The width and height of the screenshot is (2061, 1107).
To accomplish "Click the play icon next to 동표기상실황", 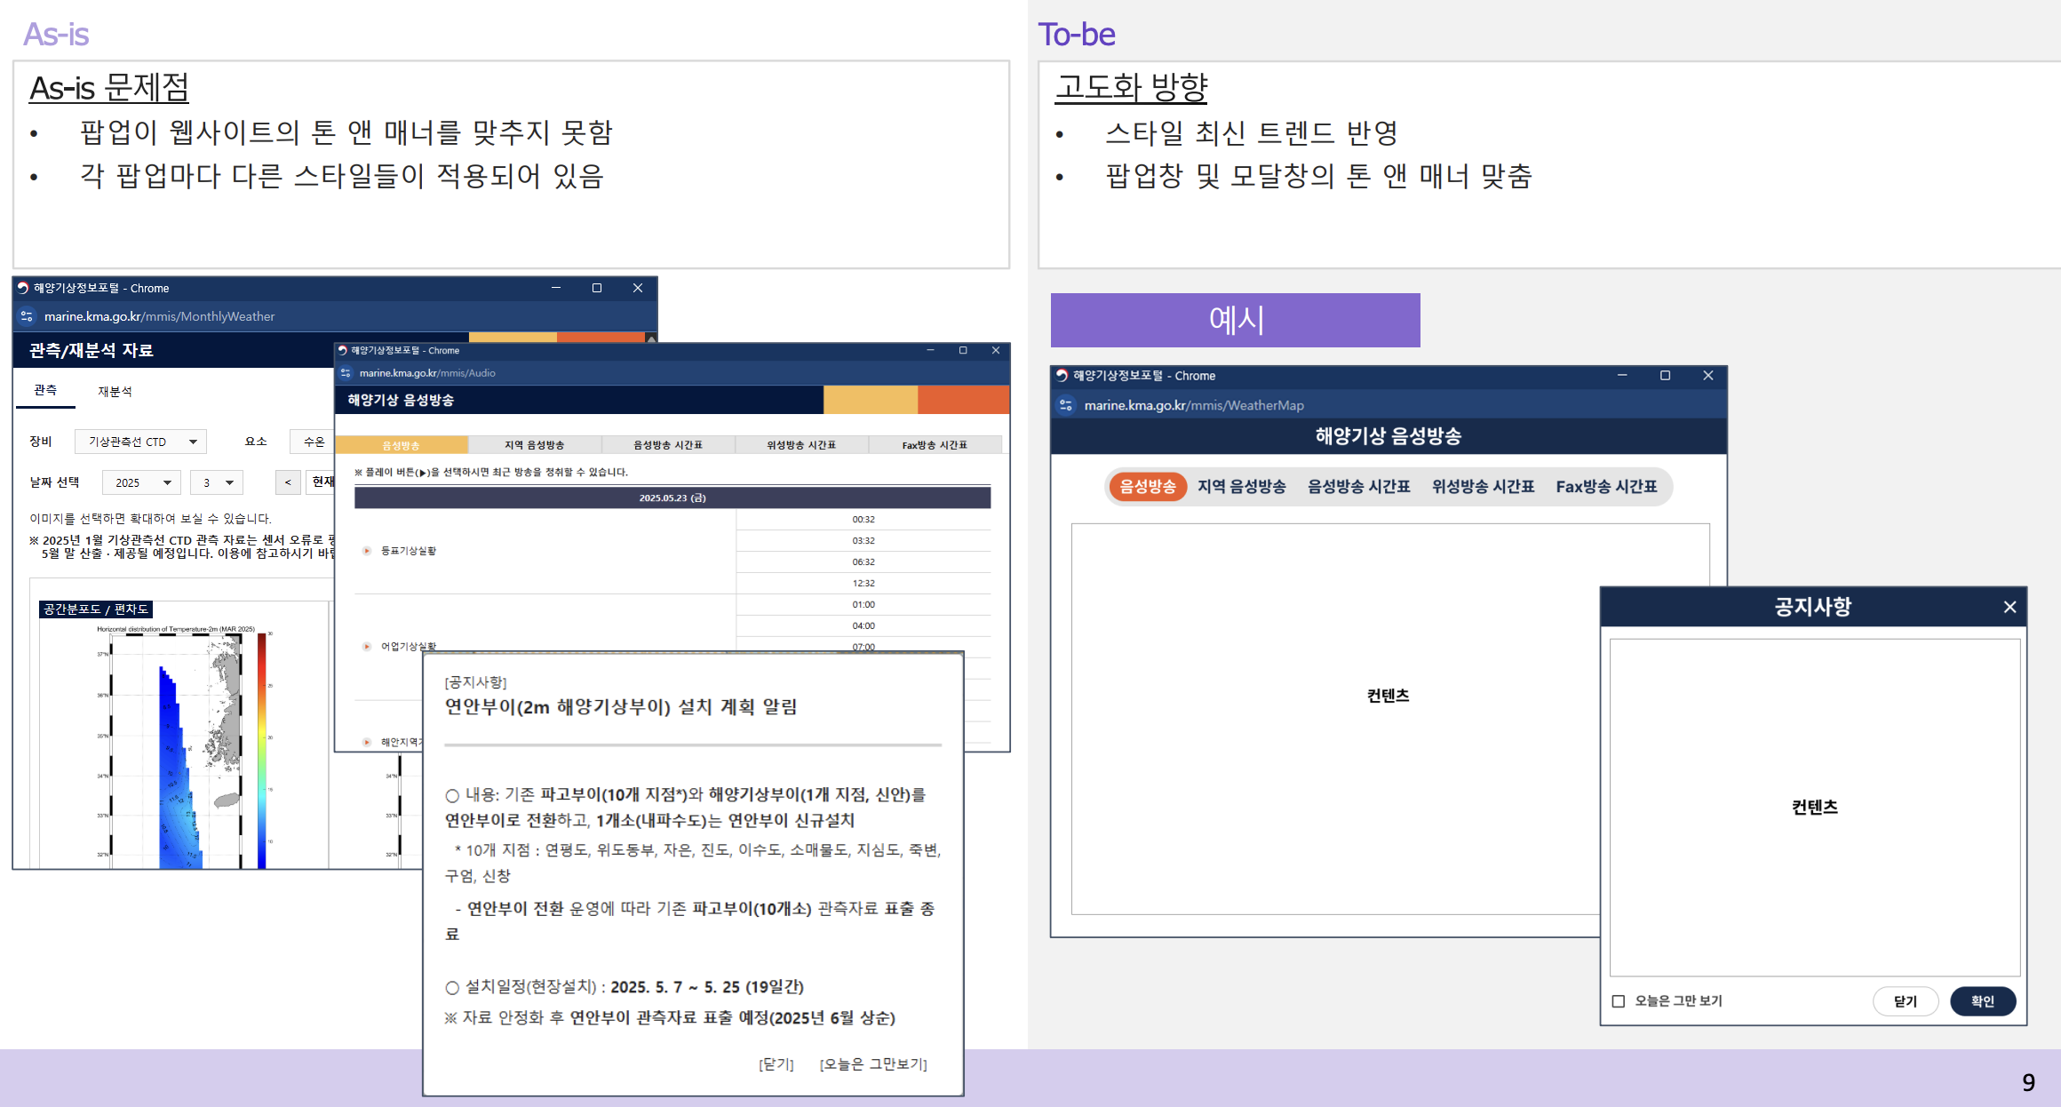I will tap(367, 551).
